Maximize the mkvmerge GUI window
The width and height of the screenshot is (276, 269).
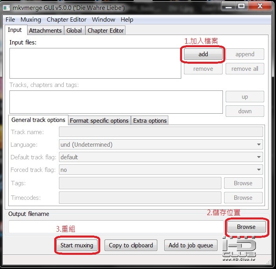[x=241, y=7]
